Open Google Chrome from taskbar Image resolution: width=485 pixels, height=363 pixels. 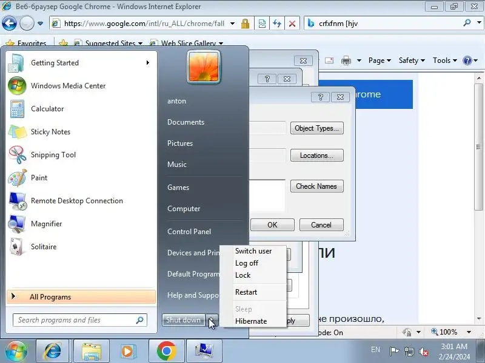(166, 352)
